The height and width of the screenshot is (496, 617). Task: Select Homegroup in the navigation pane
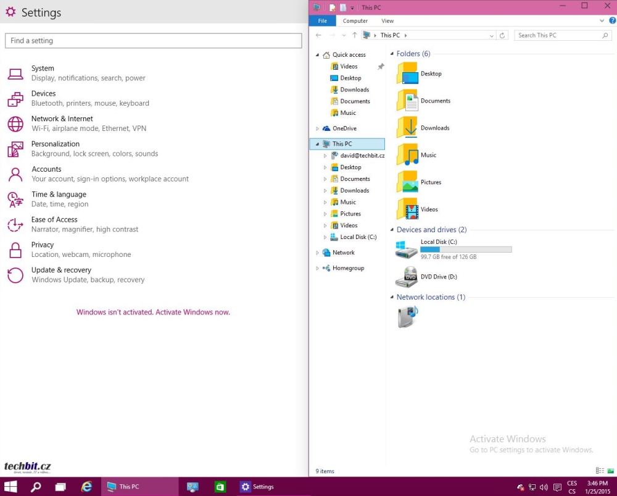348,268
